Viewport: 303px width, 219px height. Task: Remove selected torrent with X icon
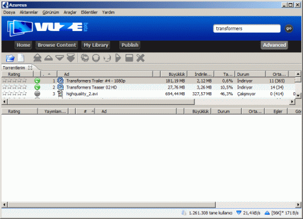pos(141,58)
